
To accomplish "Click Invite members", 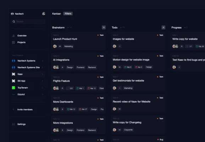I will 25,110.
